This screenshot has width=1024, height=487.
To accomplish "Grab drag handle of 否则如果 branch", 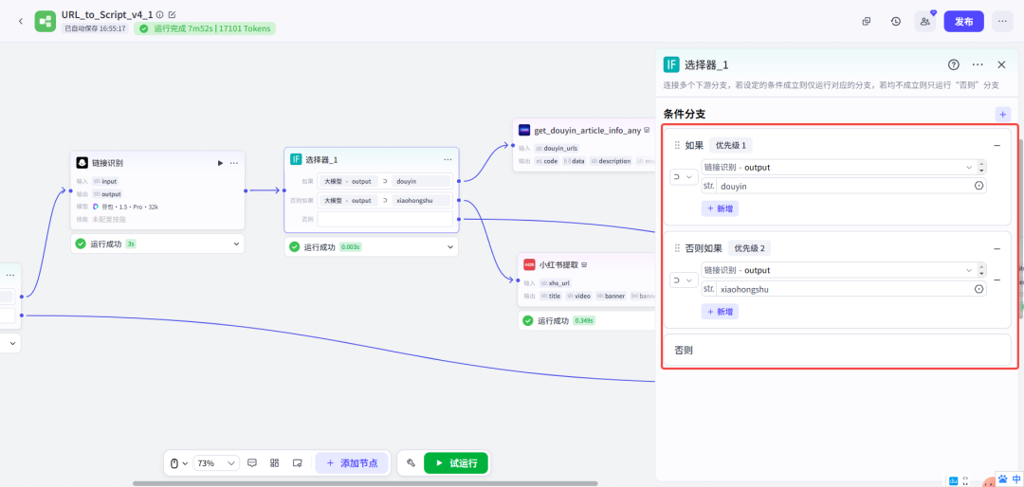I will coord(677,248).
